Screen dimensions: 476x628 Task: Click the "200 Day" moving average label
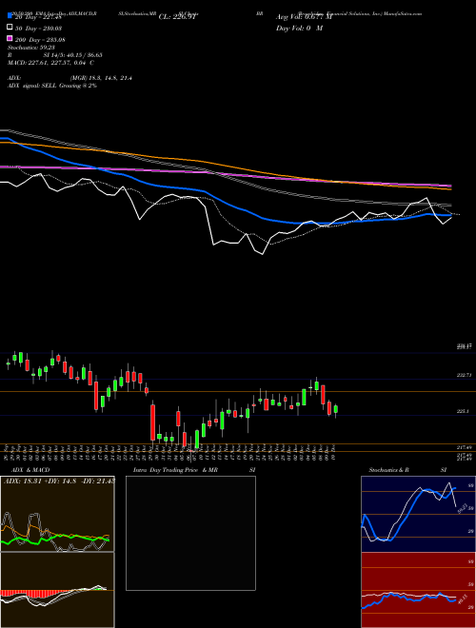tap(41, 39)
